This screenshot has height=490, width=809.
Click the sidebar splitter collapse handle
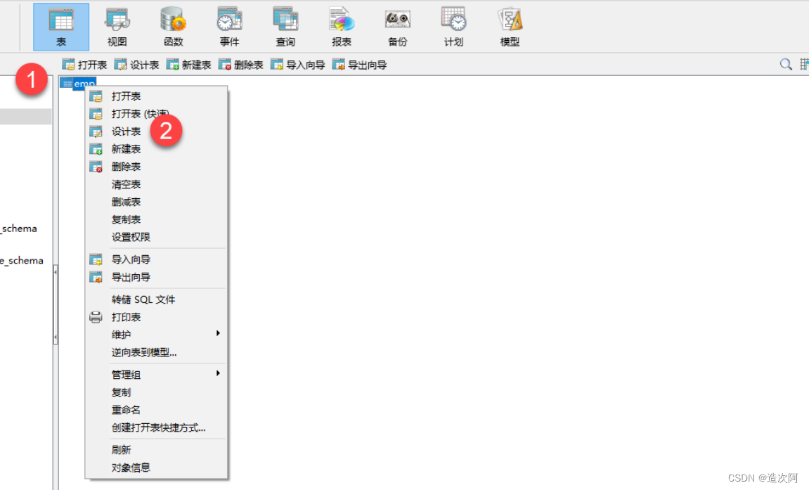56,304
